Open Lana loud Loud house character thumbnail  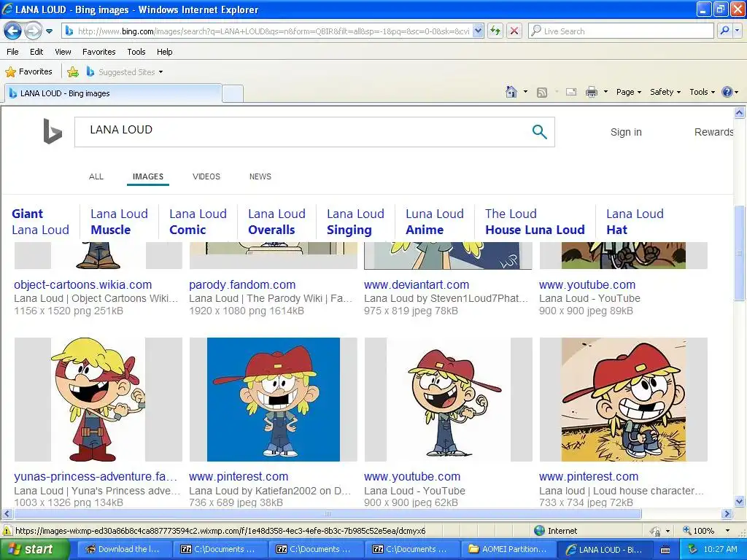(623, 399)
